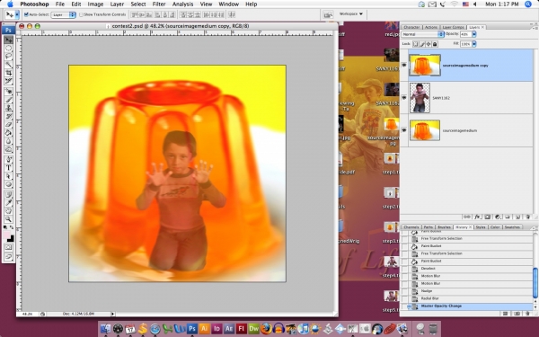
Task: Toggle lock image pixels brush icon
Action: point(422,44)
